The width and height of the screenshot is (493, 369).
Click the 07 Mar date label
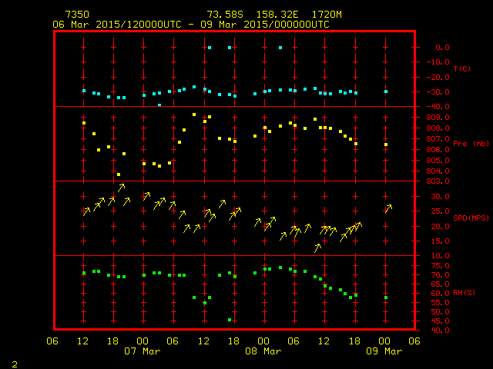click(142, 351)
